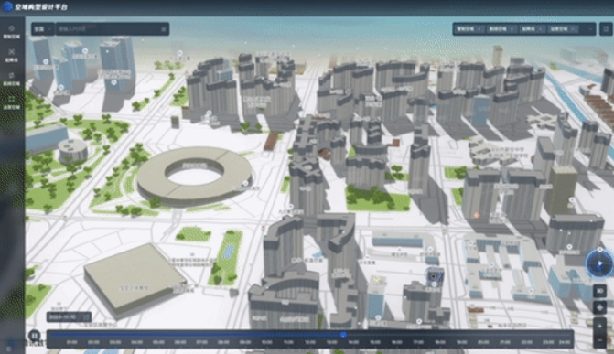This screenshot has width=614, height=354.
Task: Zoom in with the plus button
Action: 599,326
